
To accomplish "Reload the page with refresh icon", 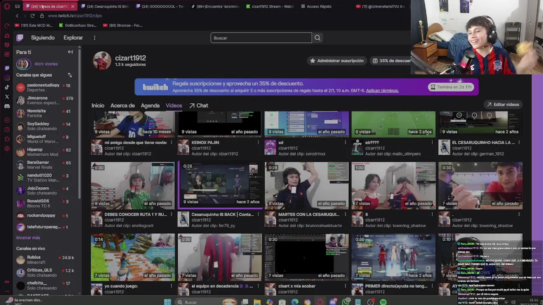I will [x=32, y=16].
